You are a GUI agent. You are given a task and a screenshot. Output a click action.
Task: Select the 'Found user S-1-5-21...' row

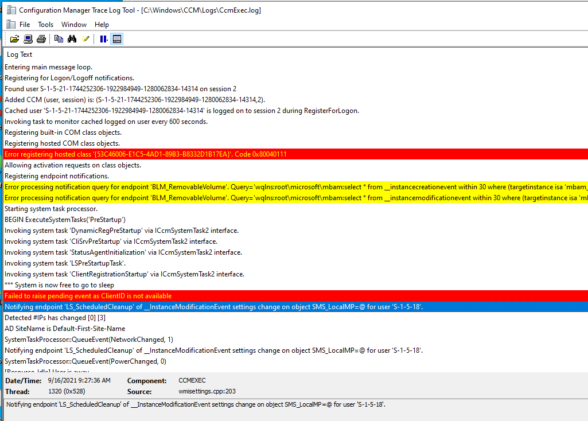(x=295, y=89)
